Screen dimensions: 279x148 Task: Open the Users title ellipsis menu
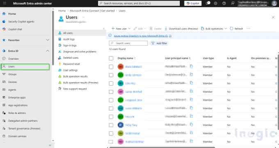[83, 17]
